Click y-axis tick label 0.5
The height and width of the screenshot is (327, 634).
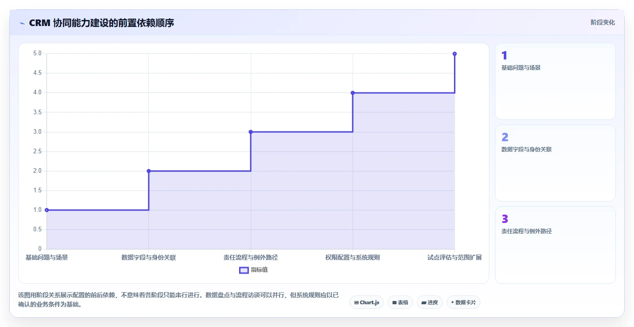pyautogui.click(x=37, y=229)
